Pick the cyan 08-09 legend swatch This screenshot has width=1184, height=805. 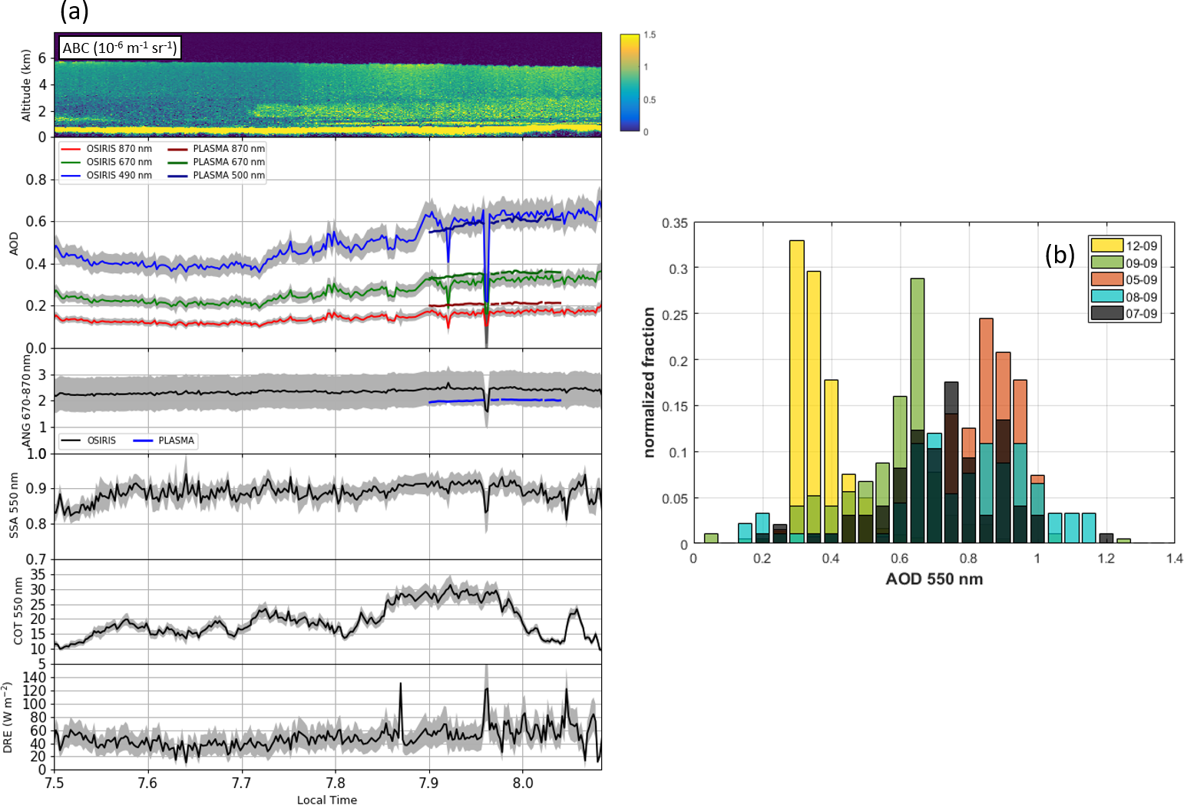[x=1106, y=296]
